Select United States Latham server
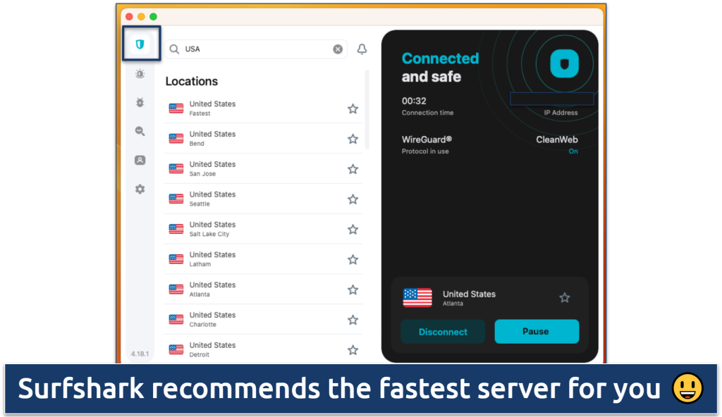The image size is (722, 417). [264, 259]
